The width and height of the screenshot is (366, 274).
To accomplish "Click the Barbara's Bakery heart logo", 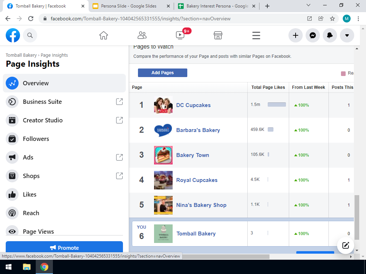I will point(163,130).
